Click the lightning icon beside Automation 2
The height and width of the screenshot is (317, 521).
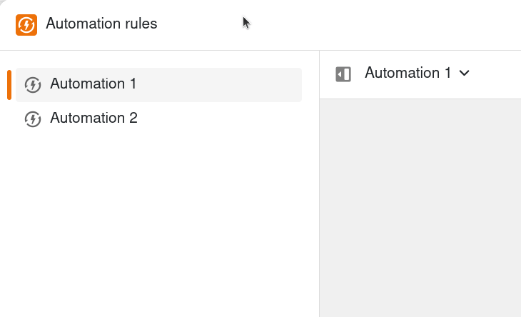click(33, 119)
